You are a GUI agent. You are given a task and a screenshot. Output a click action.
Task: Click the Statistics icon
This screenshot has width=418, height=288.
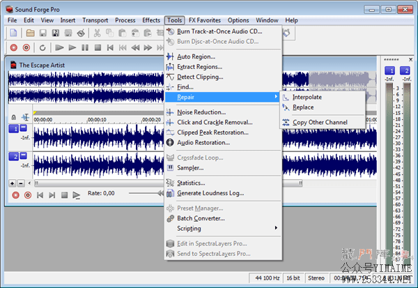pos(170,183)
